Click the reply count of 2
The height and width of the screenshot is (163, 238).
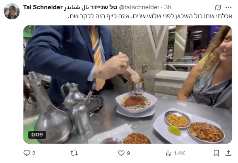tap(34, 153)
